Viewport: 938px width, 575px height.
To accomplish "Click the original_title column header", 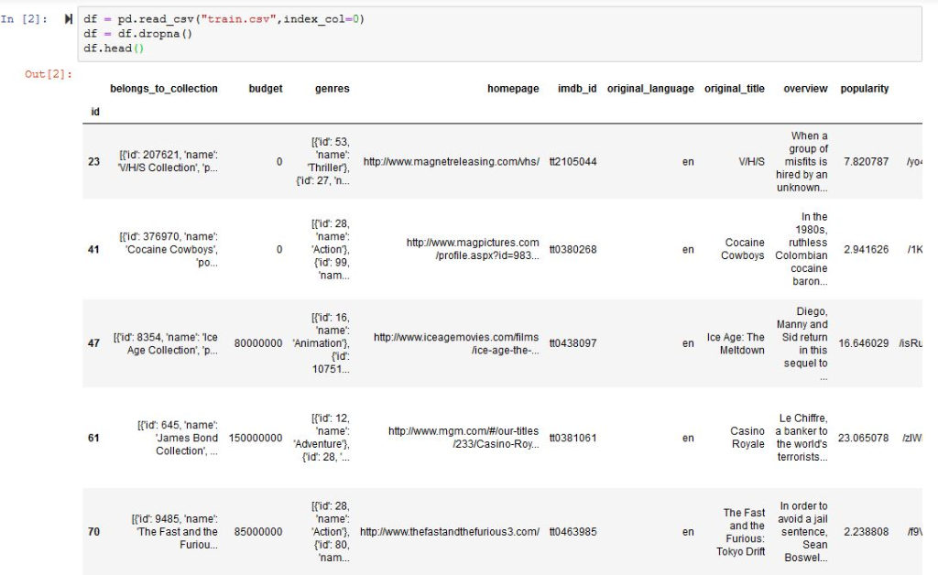I will tap(734, 89).
